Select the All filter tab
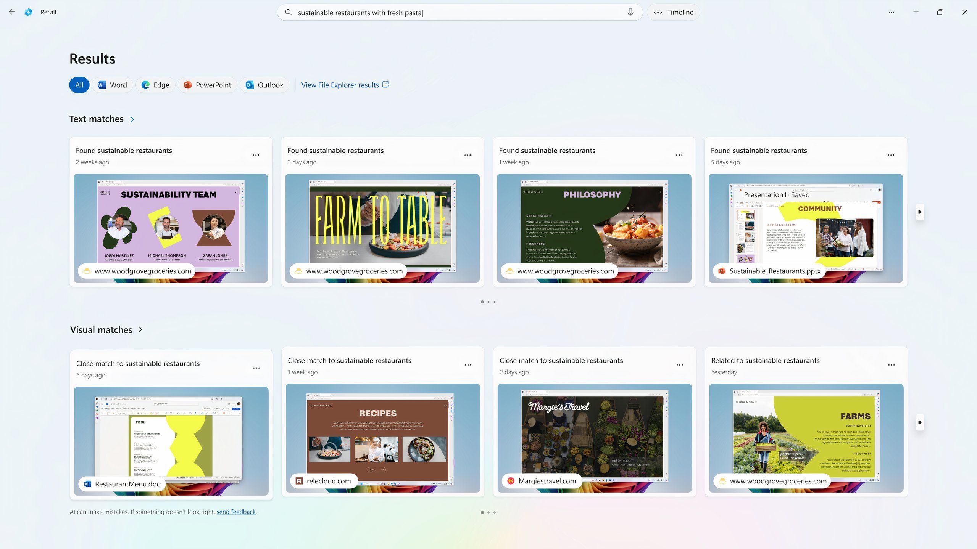 79,85
